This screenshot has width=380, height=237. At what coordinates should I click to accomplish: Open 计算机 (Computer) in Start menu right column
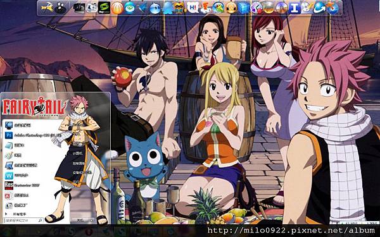(78, 154)
